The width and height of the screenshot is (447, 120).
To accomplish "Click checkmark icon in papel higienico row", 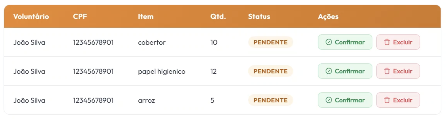I will [x=329, y=71].
